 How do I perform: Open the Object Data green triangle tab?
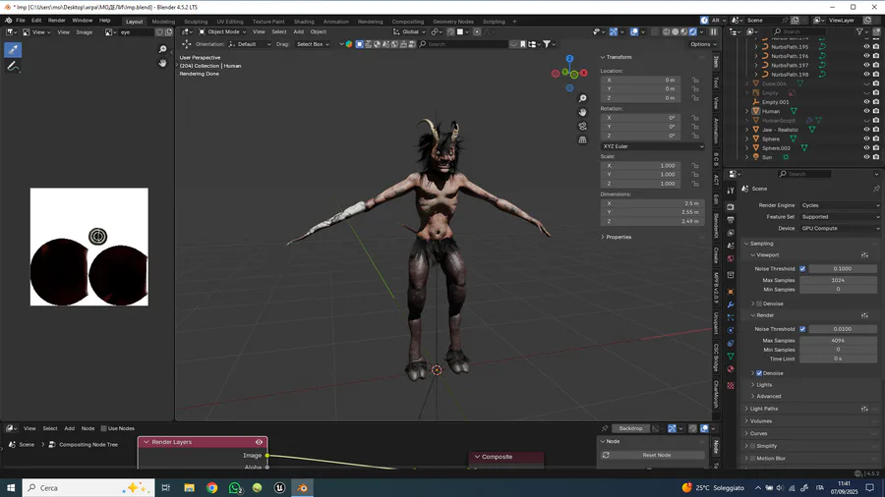click(731, 357)
